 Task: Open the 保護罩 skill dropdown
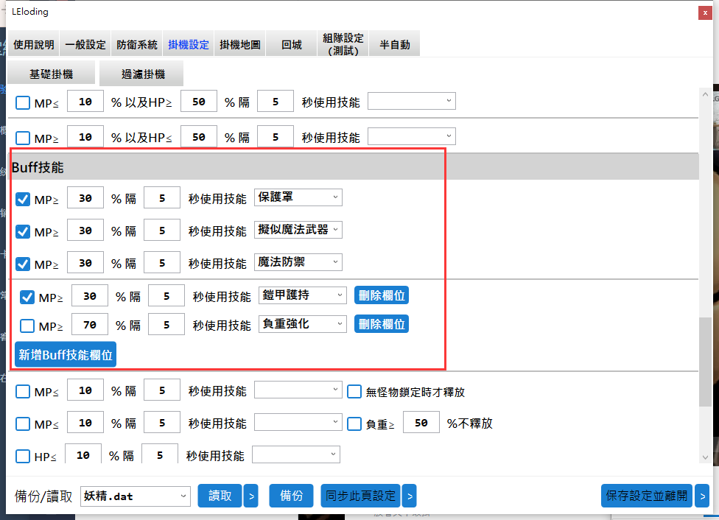[298, 197]
